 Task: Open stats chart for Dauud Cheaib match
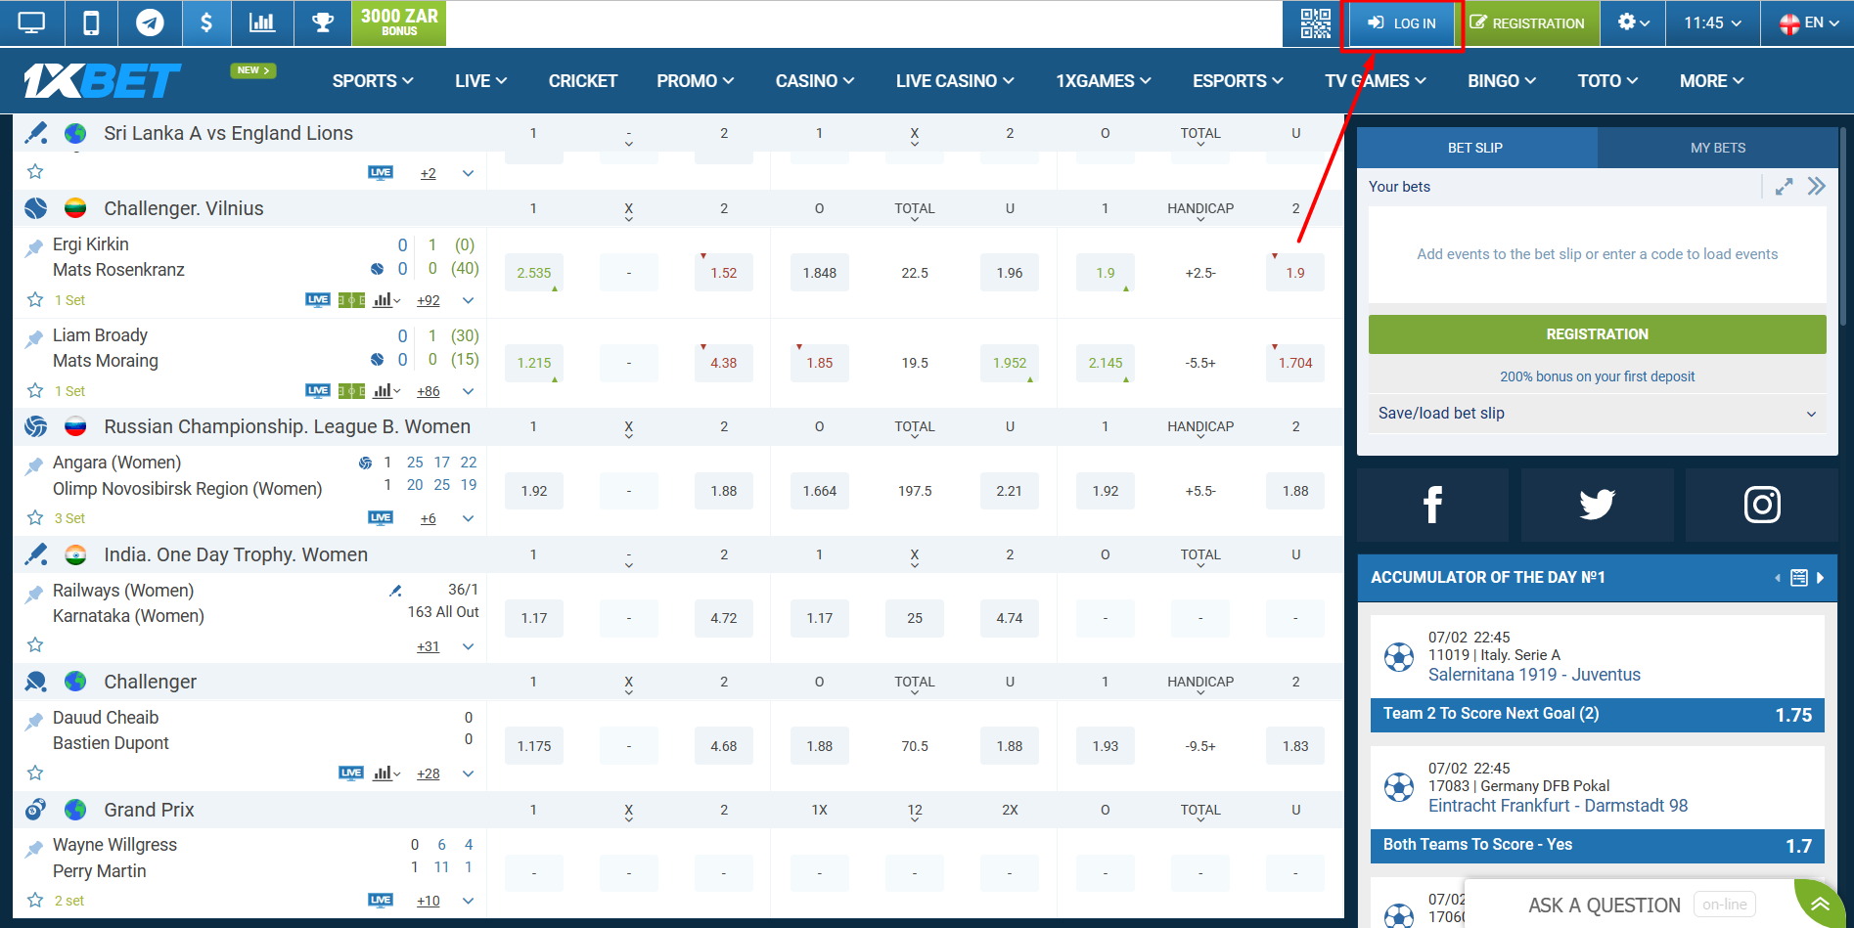[x=386, y=773]
